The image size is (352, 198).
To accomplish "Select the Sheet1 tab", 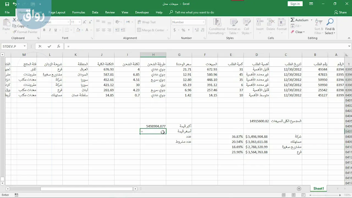I will click(x=319, y=189).
